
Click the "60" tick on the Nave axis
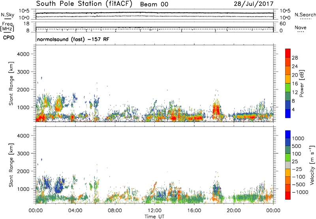[x=282, y=24]
